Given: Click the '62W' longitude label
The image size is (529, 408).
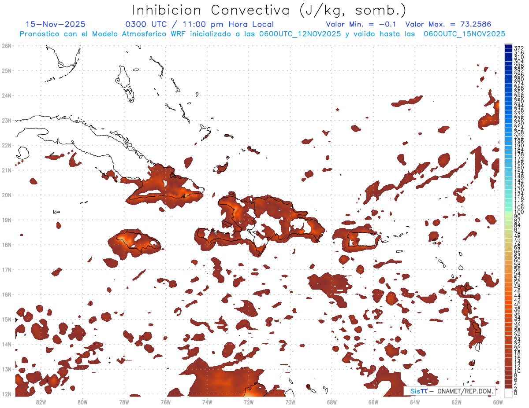Looking at the screenshot, I should [456, 402].
